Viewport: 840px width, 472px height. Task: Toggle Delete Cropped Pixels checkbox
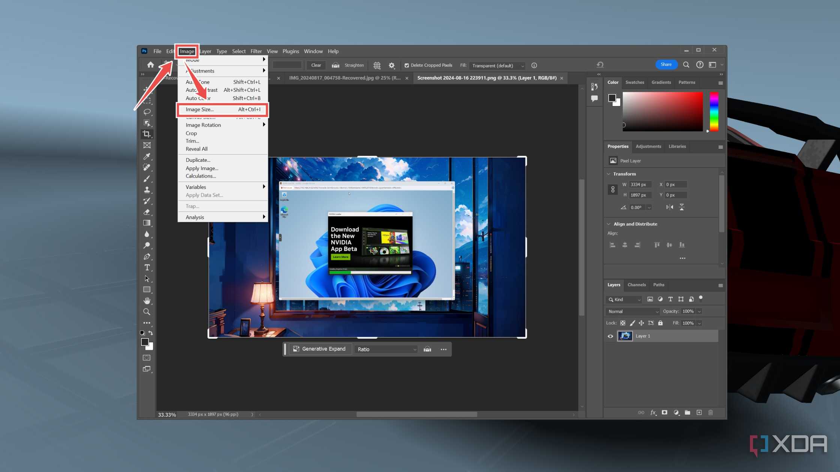tap(406, 65)
